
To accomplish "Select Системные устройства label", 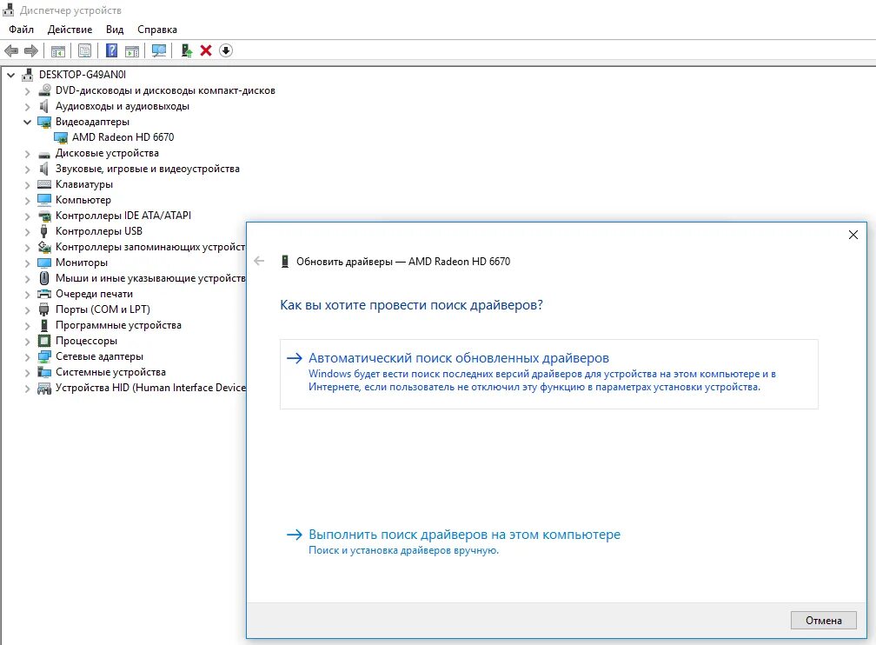I will (110, 372).
